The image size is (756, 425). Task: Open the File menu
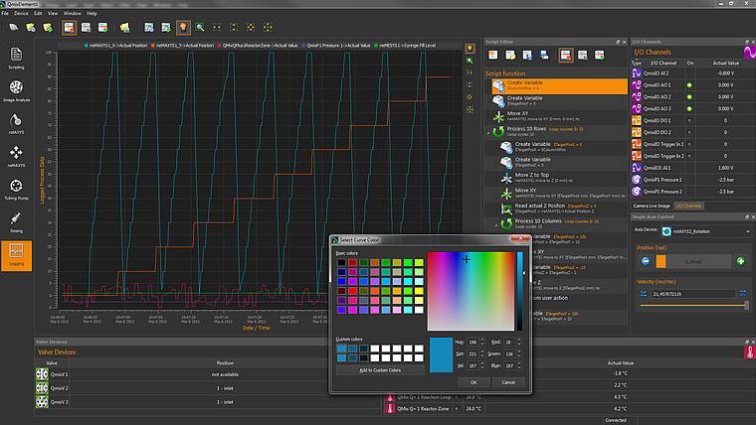click(x=5, y=14)
